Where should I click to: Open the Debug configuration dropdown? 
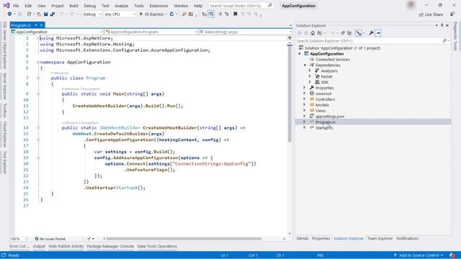pyautogui.click(x=92, y=14)
